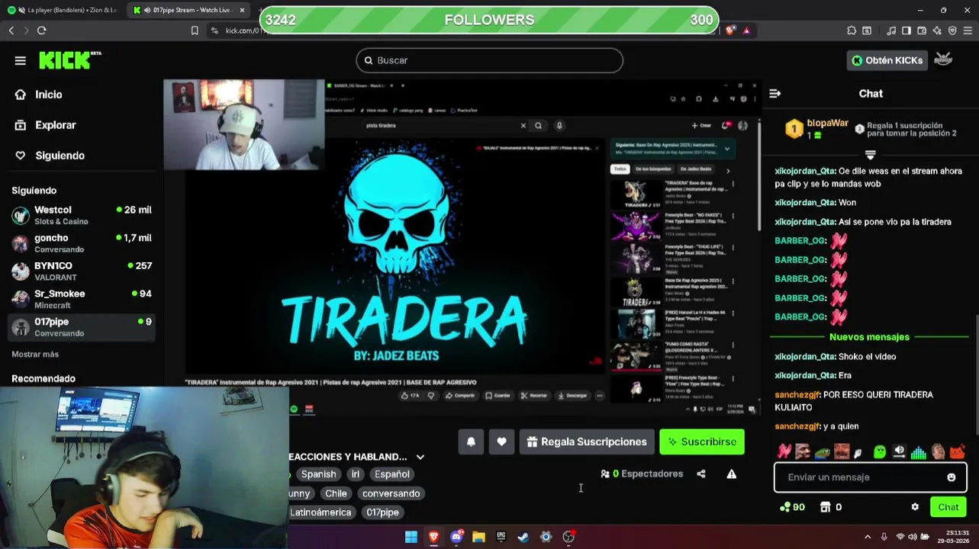Open Explorar in the sidebar

[55, 125]
